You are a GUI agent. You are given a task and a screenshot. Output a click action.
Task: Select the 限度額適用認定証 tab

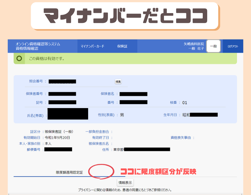click(x=69, y=172)
